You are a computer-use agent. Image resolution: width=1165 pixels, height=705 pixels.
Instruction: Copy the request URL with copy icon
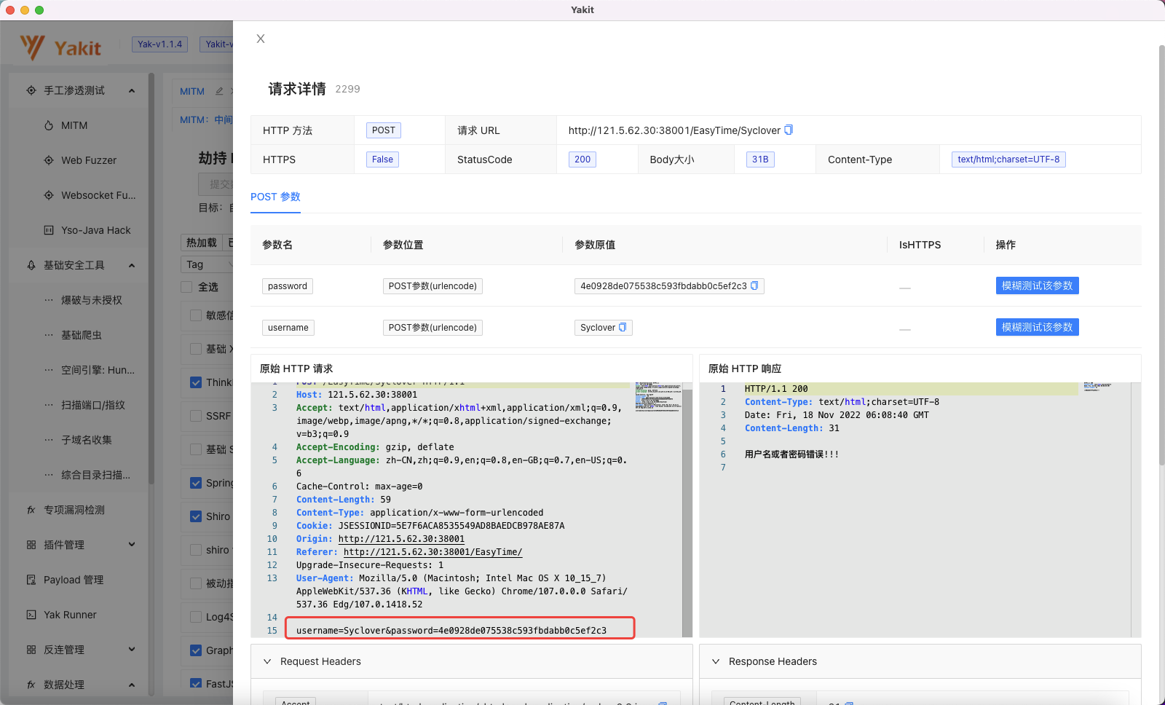pos(788,130)
